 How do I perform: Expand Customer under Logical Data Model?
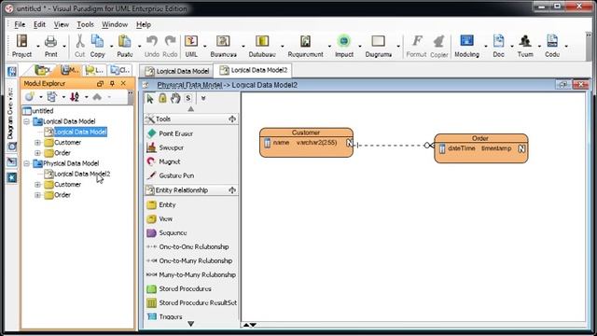click(37, 143)
